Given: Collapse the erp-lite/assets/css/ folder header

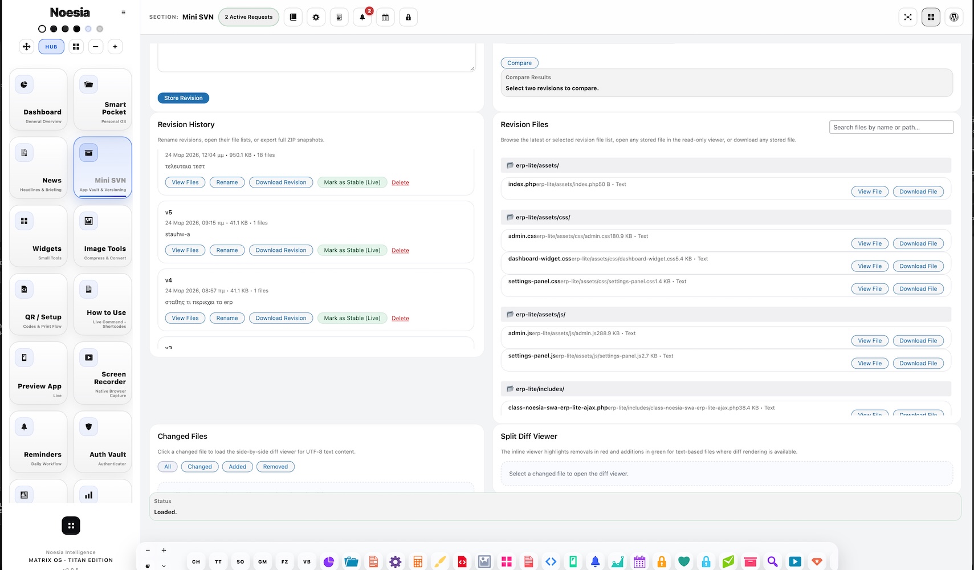Looking at the screenshot, I should click(x=726, y=217).
